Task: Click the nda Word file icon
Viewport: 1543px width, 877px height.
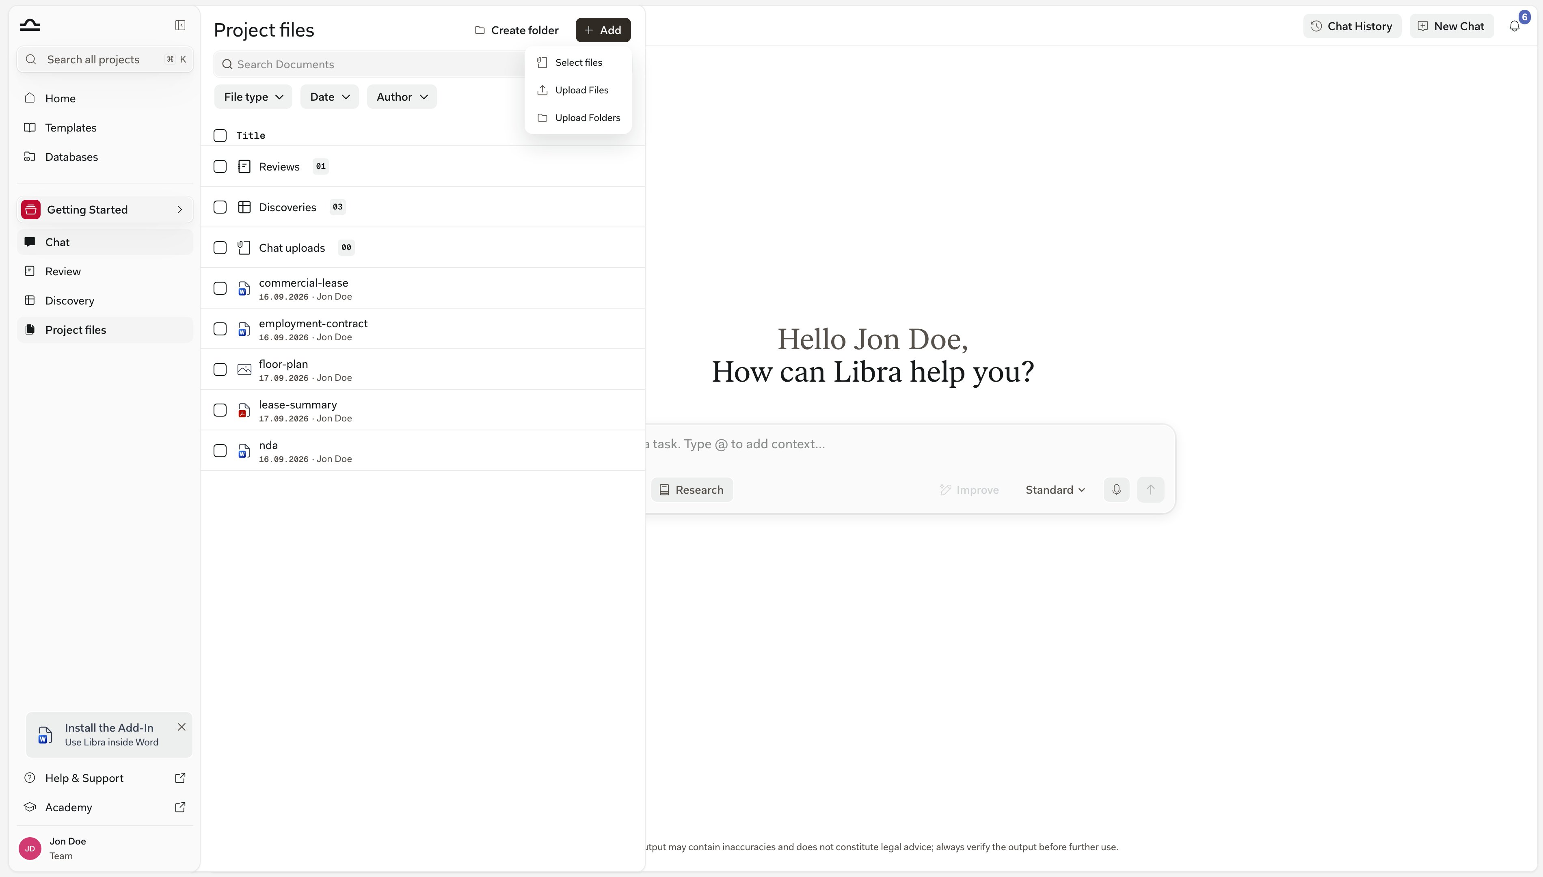Action: 244,451
